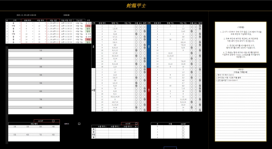Check the on/off box for row 0
Screen dimensions: 272x149
click(x=183, y=127)
